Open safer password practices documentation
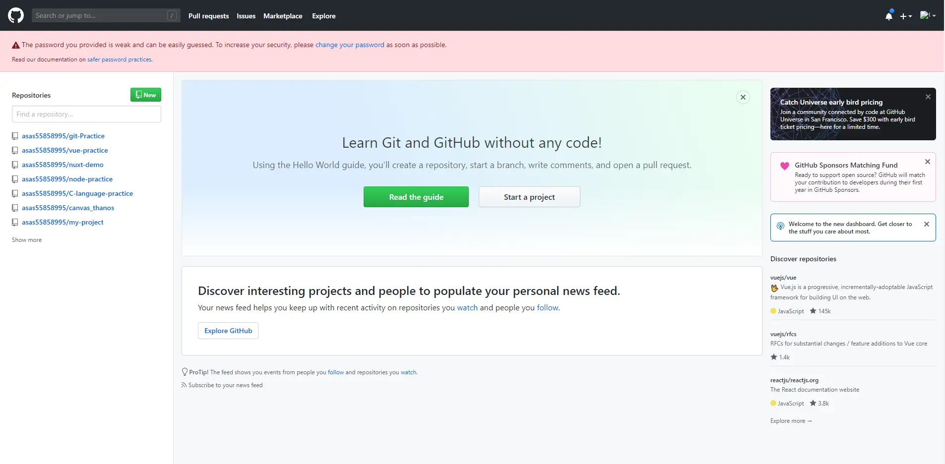 (119, 59)
